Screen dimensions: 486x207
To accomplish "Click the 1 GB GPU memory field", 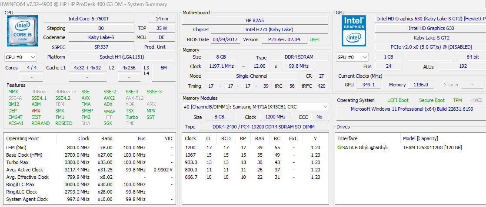I will (x=389, y=57).
